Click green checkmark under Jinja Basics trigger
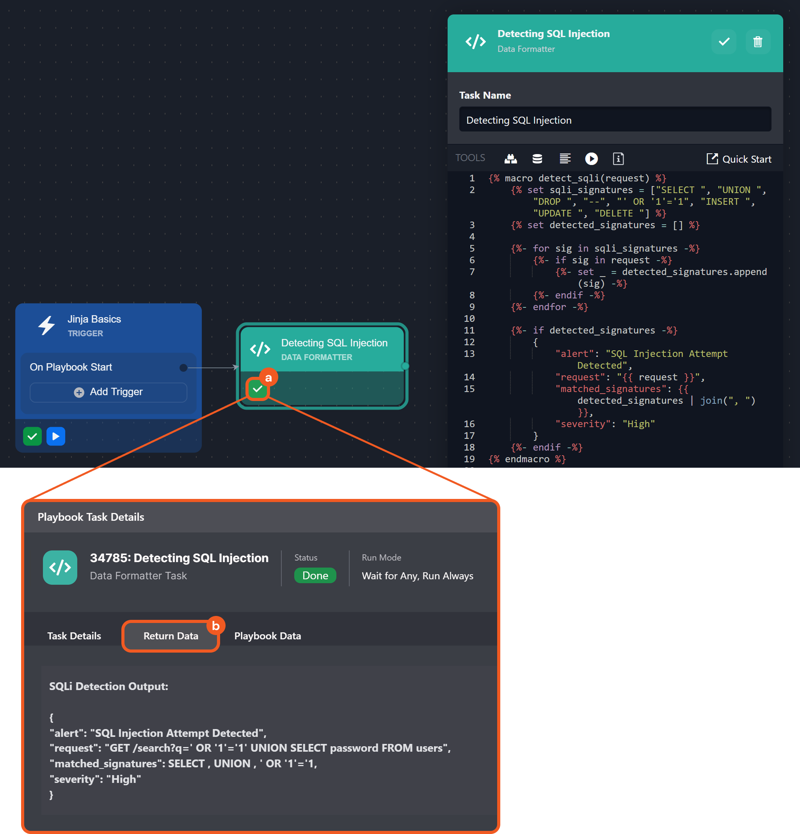The height and width of the screenshot is (834, 800). tap(32, 436)
